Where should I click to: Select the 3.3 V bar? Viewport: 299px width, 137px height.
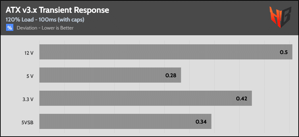pos(146,98)
